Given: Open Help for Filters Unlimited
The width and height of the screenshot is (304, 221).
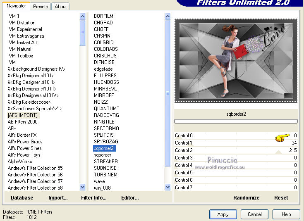Looking at the screenshot, I should coord(286,214).
